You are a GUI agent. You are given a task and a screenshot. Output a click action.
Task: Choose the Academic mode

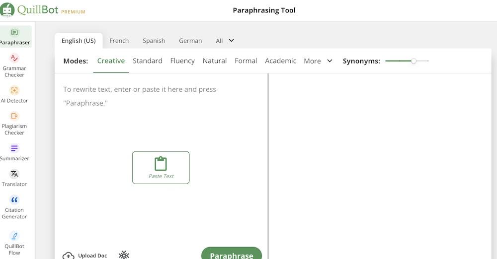(x=280, y=61)
